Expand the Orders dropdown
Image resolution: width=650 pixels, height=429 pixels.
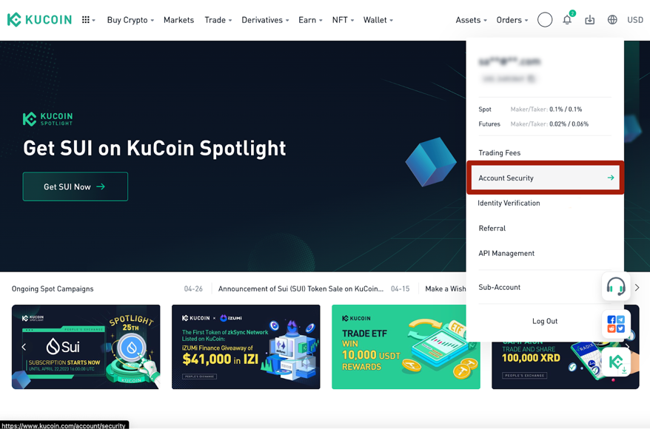(x=512, y=20)
